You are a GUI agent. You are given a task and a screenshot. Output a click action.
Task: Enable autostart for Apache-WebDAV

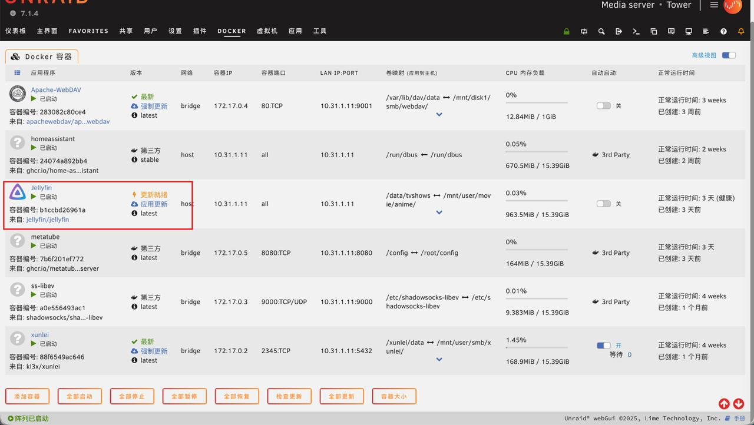(603, 106)
